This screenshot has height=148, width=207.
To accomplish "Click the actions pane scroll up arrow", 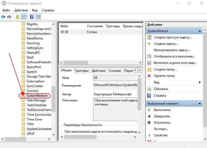I will tap(205, 30).
